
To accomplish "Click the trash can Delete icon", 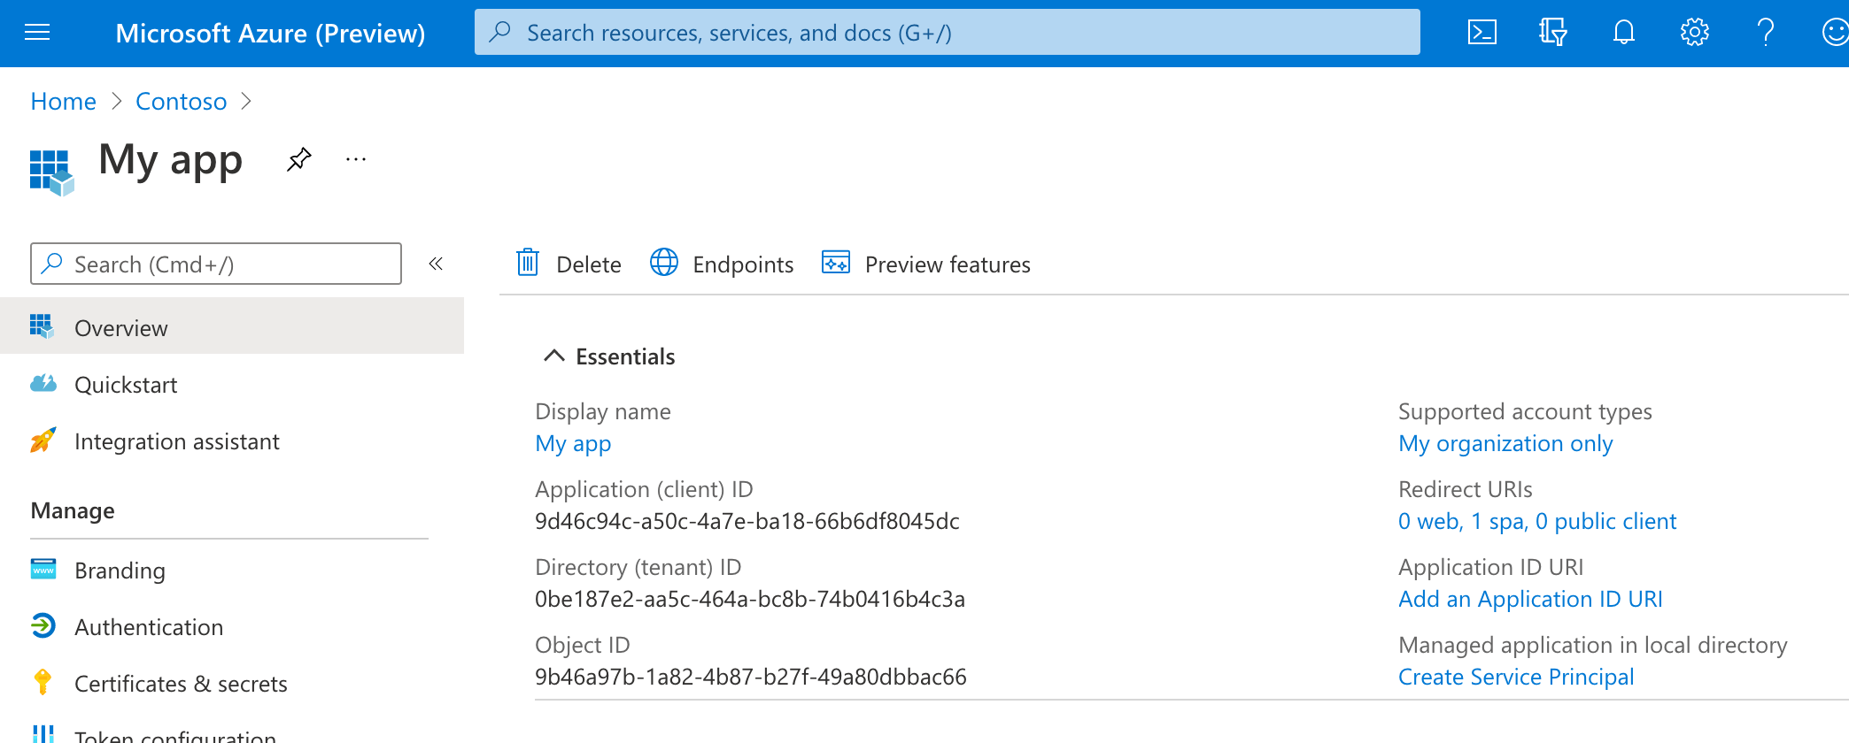I will (x=528, y=263).
